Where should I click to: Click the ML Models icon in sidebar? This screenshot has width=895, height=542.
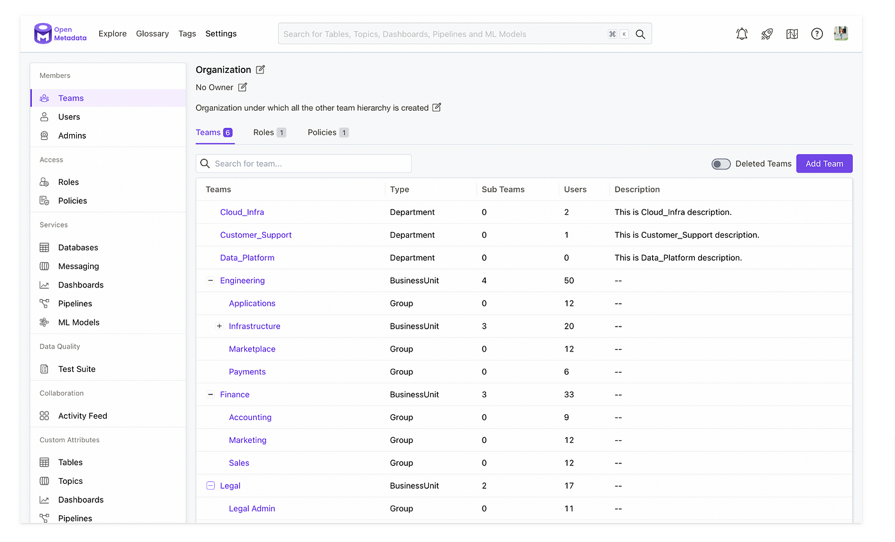pos(44,322)
